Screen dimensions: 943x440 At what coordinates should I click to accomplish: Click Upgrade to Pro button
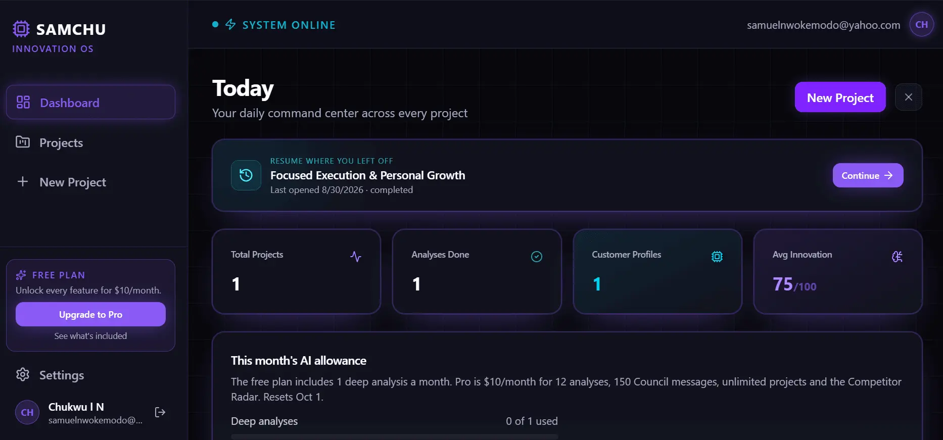(90, 314)
